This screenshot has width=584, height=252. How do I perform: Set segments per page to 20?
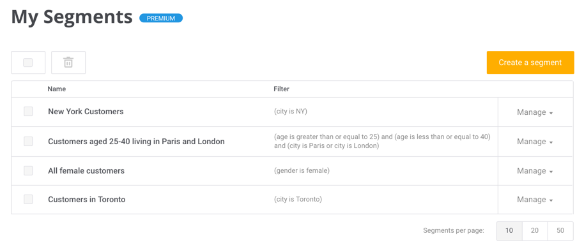535,231
